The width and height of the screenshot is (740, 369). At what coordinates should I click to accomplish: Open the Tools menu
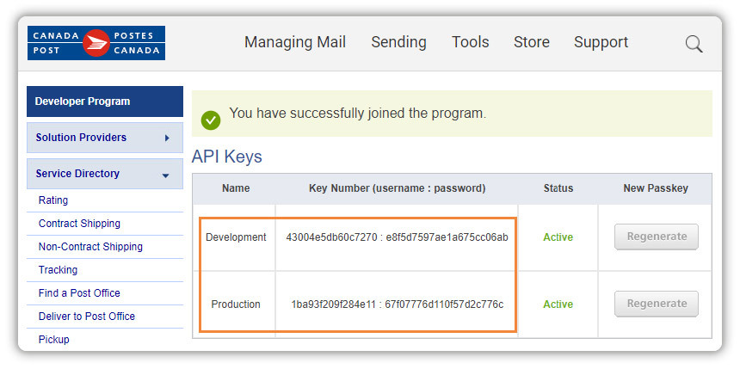pyautogui.click(x=470, y=42)
